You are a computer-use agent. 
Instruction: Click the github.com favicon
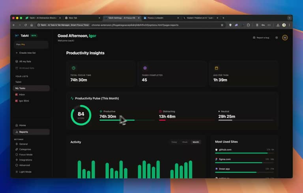point(217,150)
